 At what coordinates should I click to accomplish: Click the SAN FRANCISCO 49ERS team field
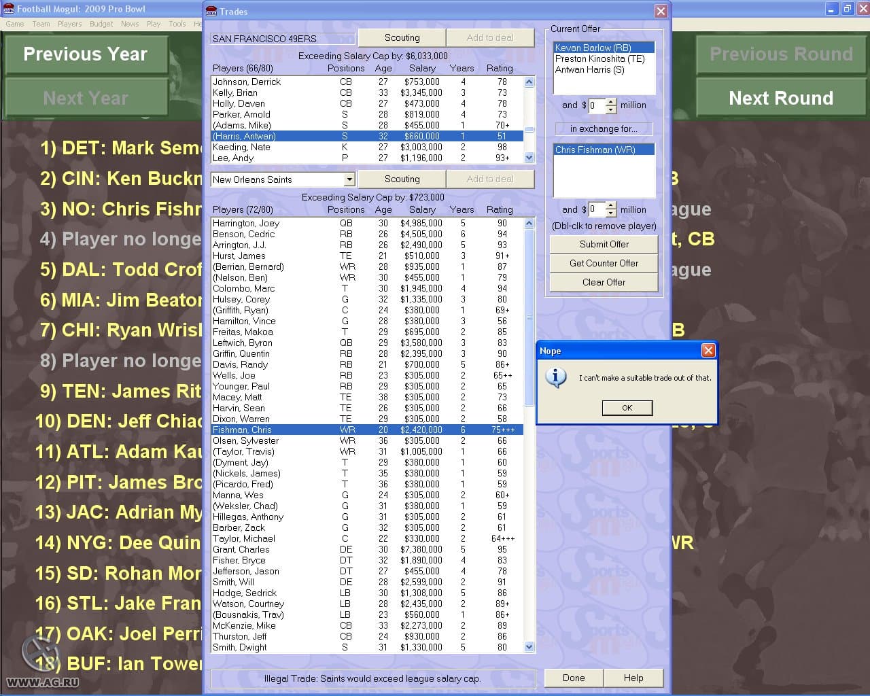282,39
